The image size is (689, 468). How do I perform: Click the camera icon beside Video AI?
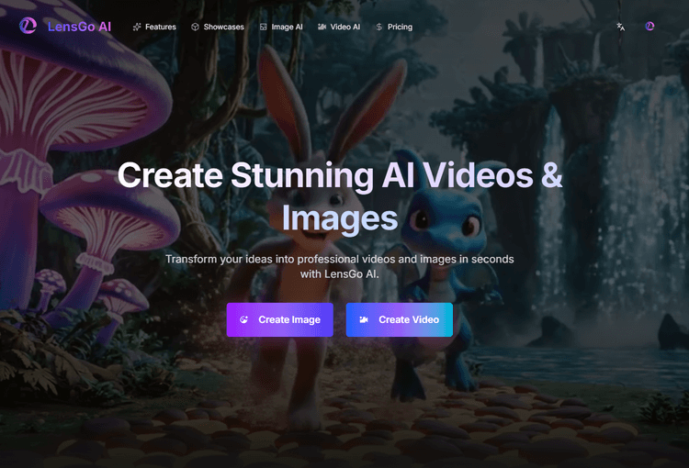click(x=322, y=28)
